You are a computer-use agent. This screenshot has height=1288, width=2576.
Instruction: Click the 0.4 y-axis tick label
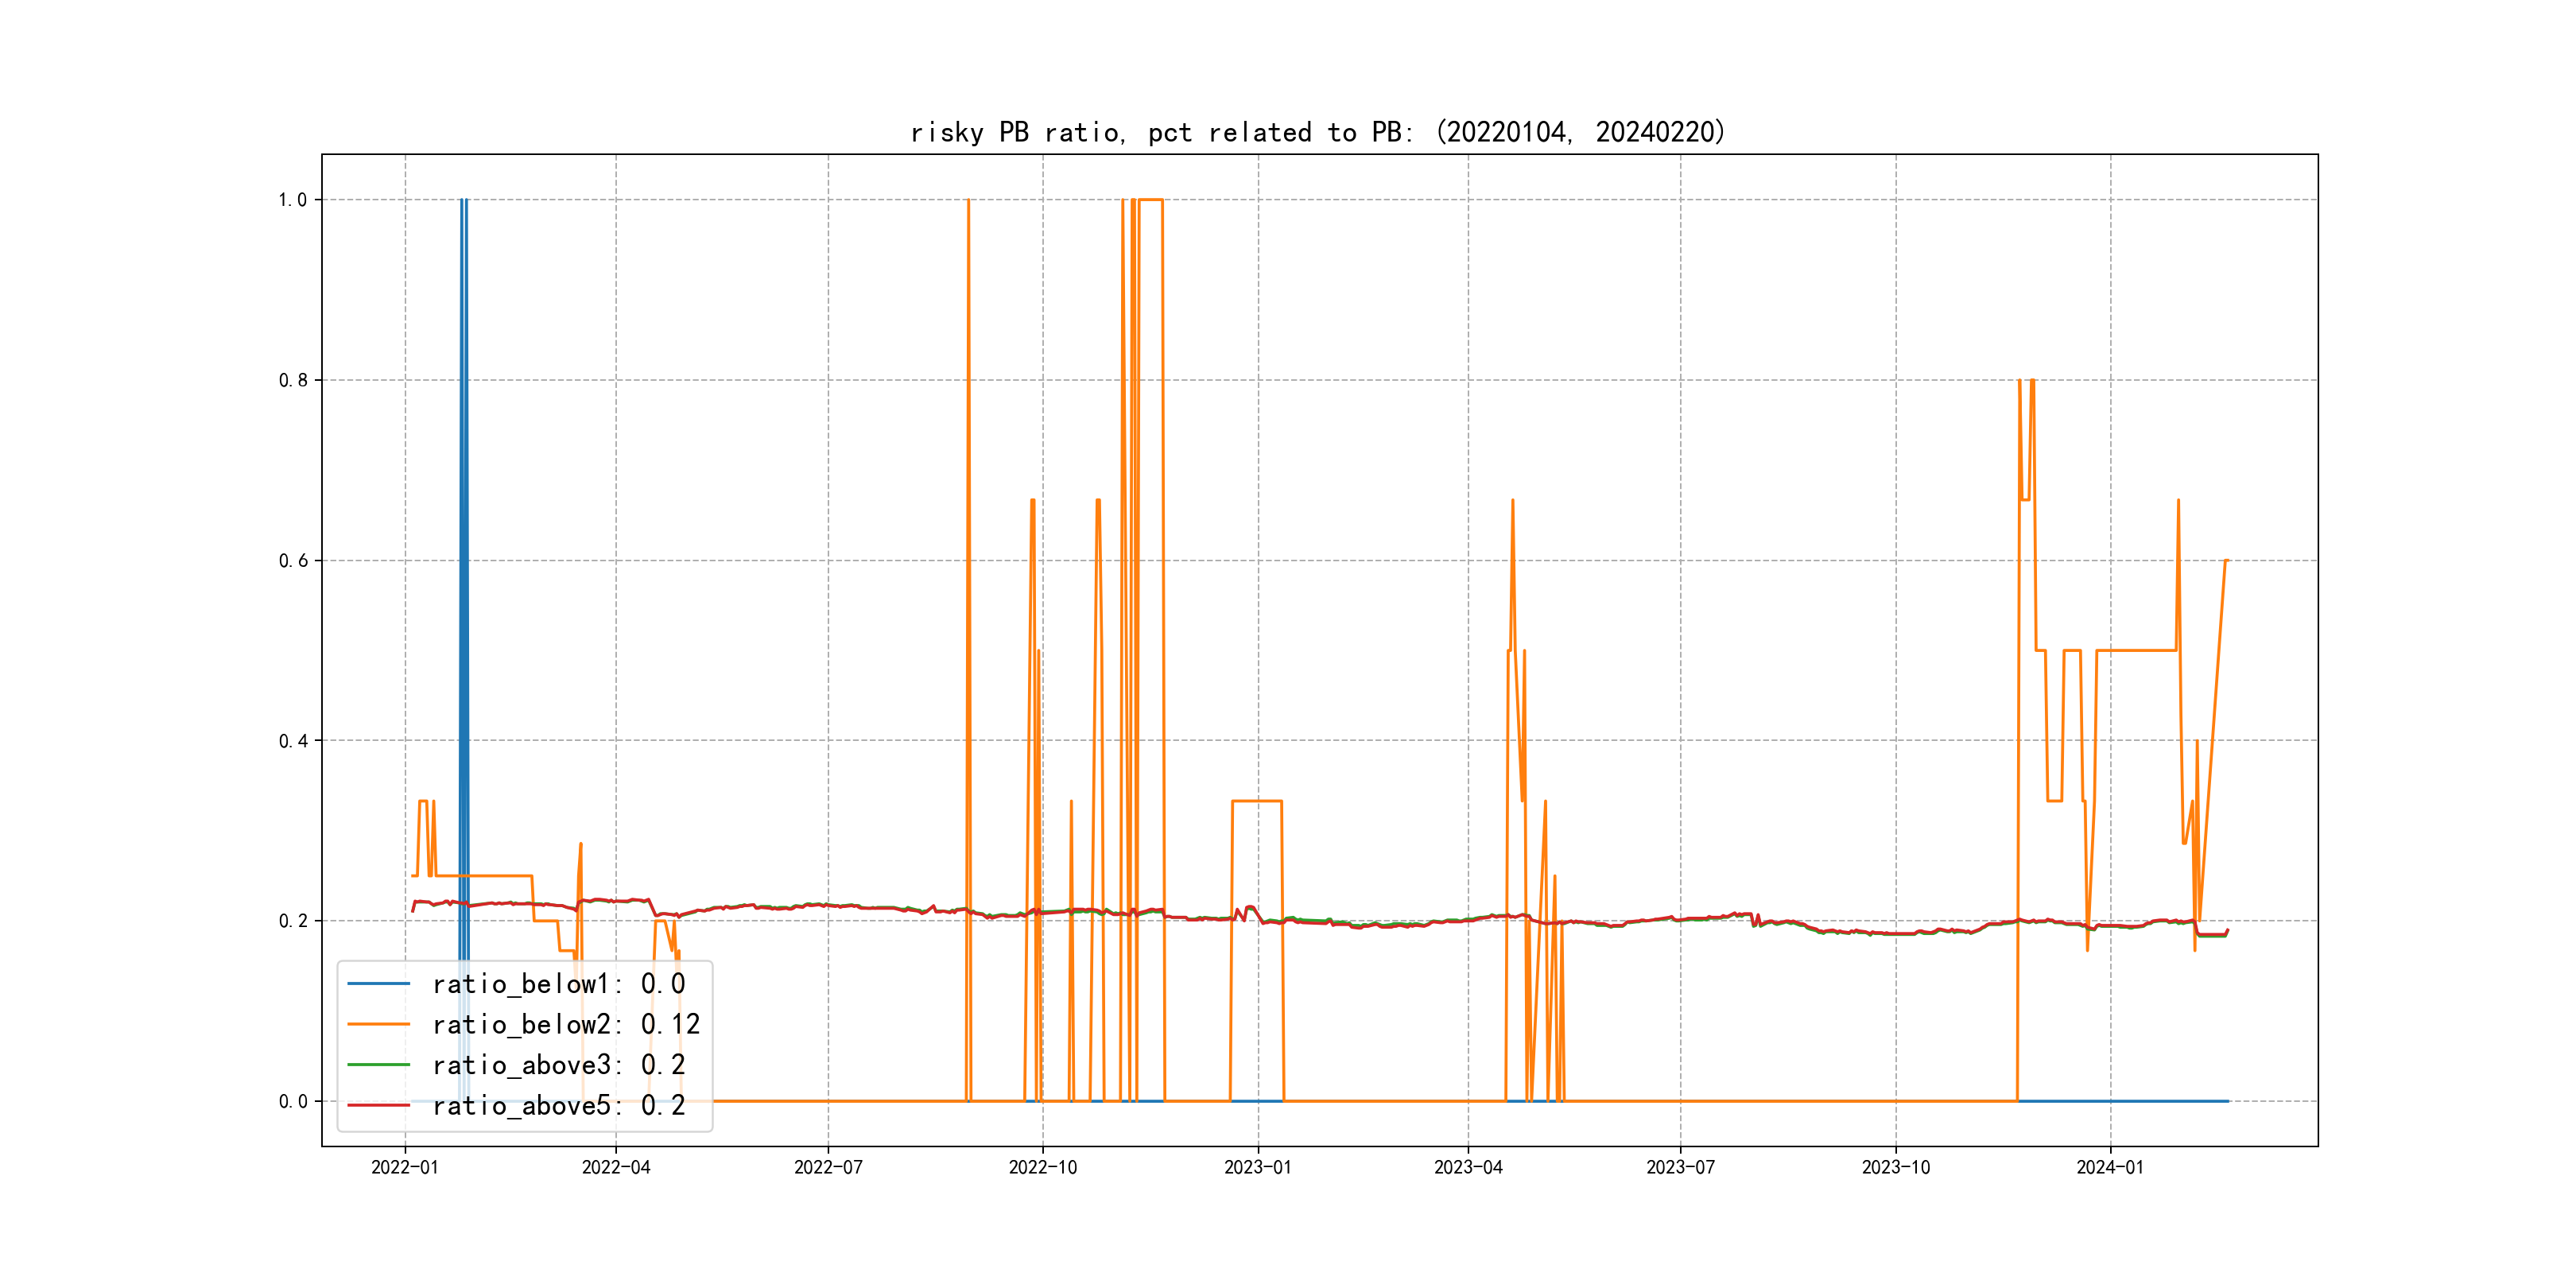(x=292, y=741)
